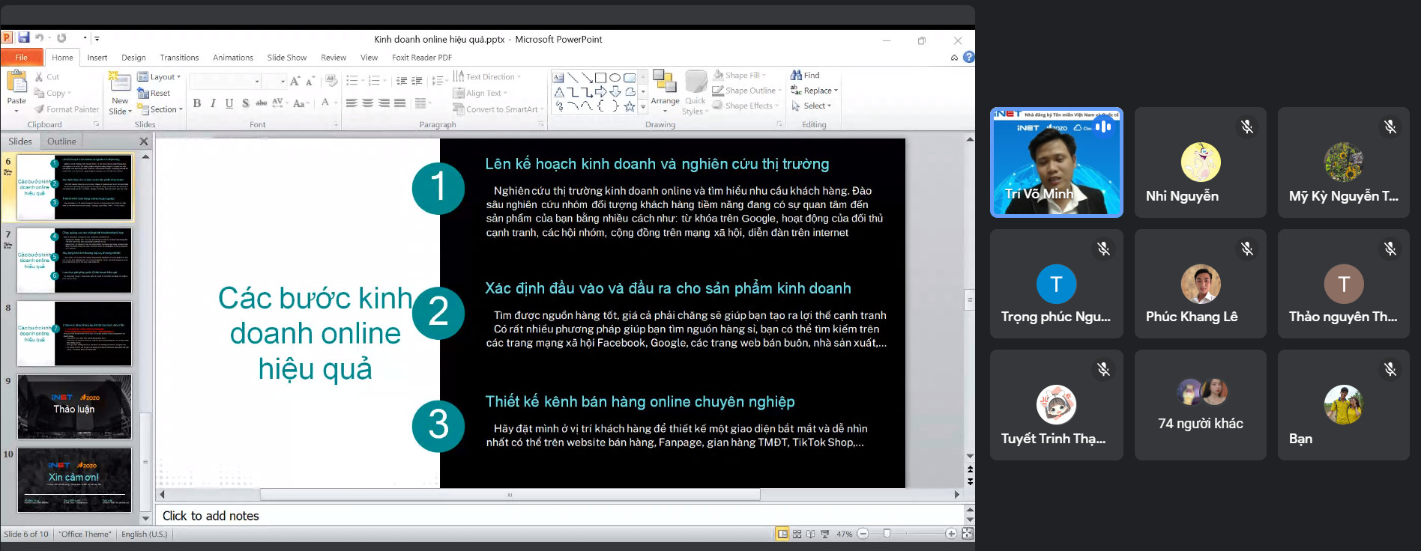
Task: Click the Cut scissors icon
Action: coord(39,76)
